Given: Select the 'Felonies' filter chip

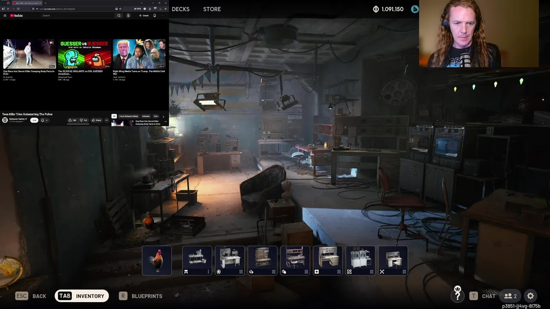Looking at the screenshot, I should 146,116.
